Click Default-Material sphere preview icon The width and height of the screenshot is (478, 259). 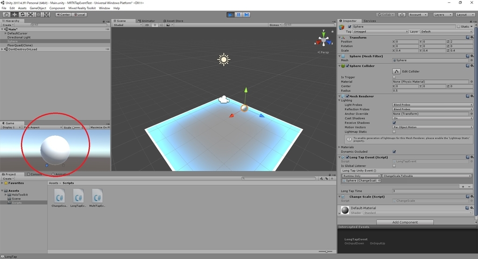[345, 210]
